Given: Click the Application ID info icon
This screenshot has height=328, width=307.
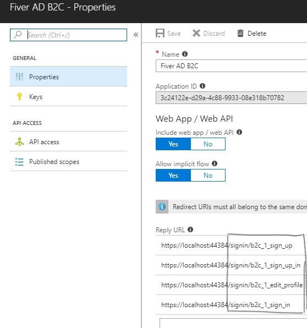Looking at the screenshot, I should coord(202,86).
